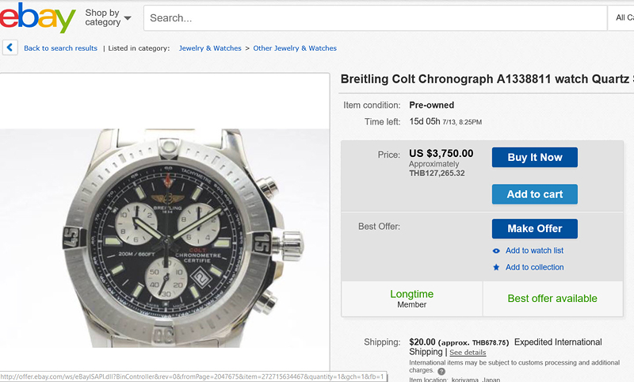Open See details shipping link

pyautogui.click(x=468, y=353)
